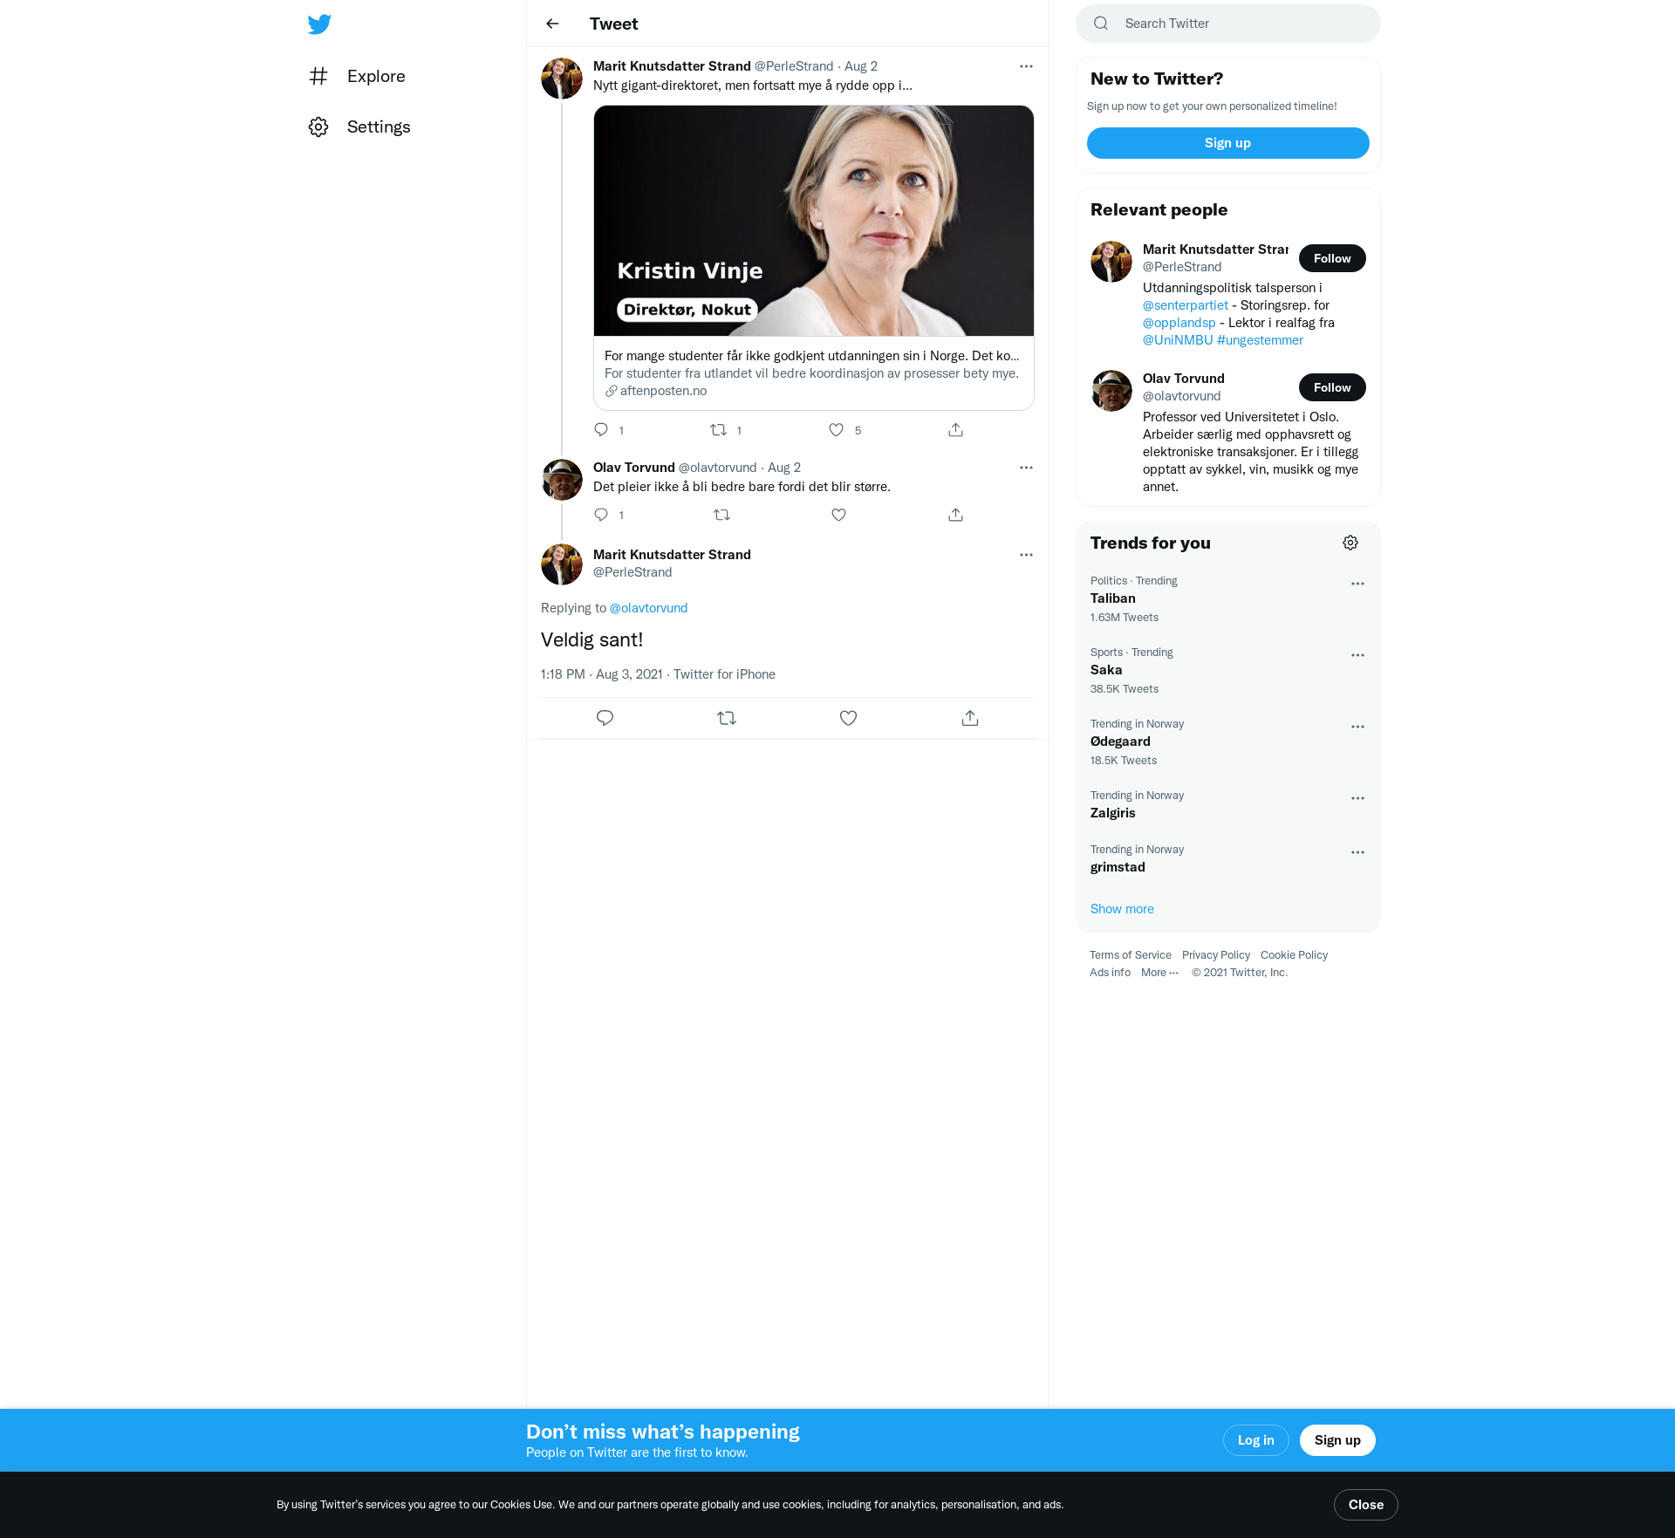Close the cookies notice

coord(1365,1505)
